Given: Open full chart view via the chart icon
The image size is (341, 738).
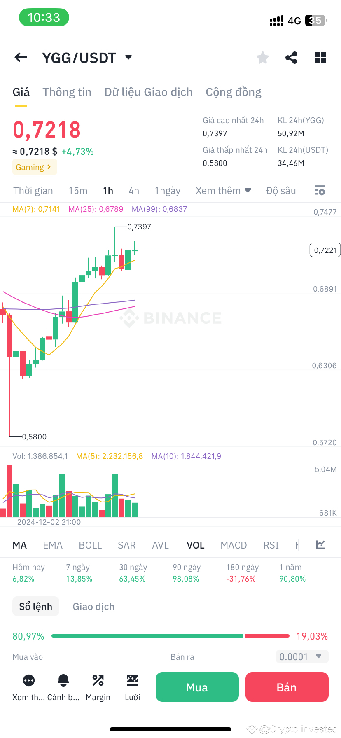Looking at the screenshot, I should click(x=320, y=544).
